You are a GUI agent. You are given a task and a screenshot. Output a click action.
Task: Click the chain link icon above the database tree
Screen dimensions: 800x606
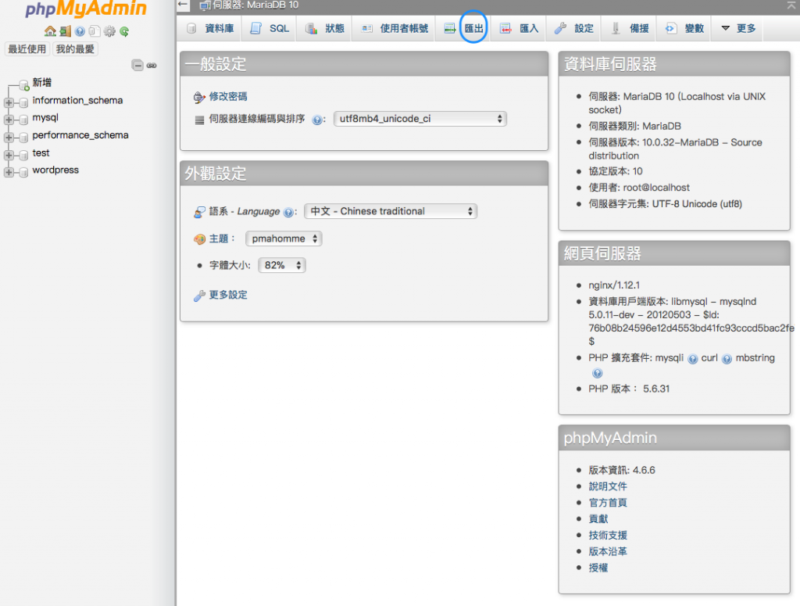point(152,66)
